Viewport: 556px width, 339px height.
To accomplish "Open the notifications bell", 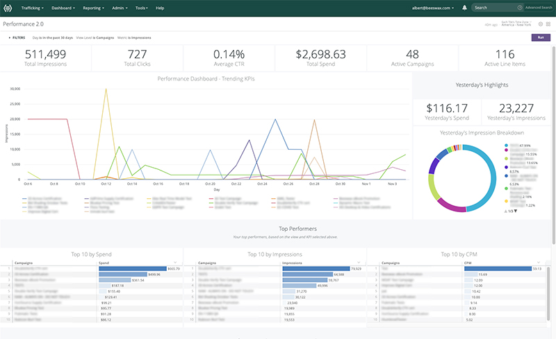I will tap(464, 8).
